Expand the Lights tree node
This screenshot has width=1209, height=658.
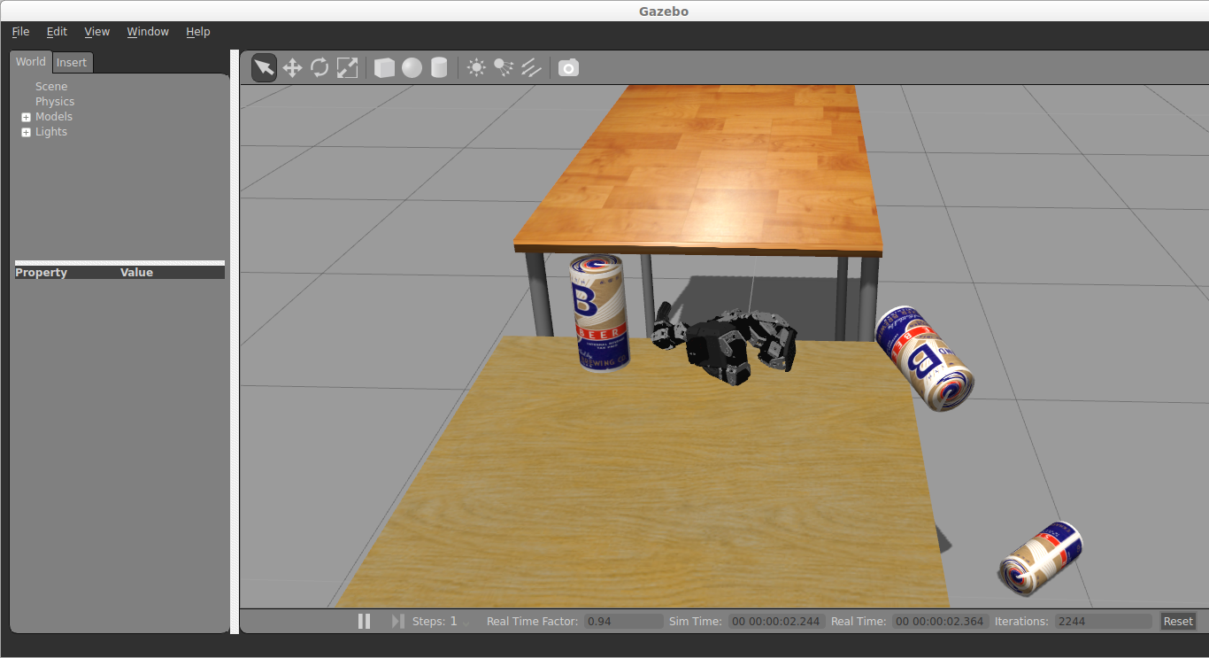coord(26,132)
